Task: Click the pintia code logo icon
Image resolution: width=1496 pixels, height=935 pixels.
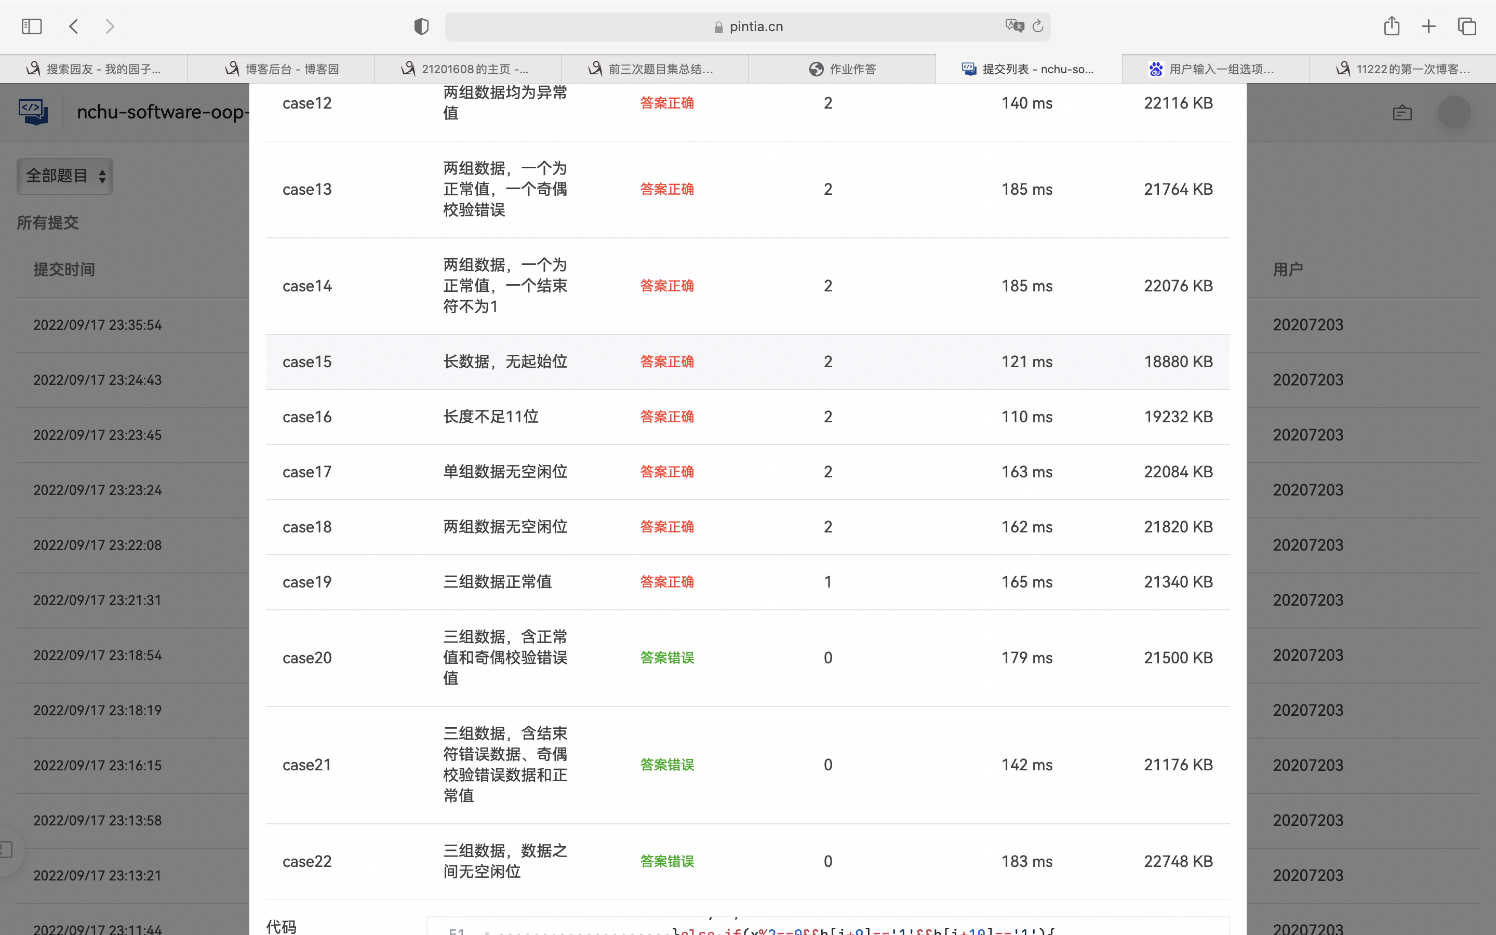Action: click(33, 113)
